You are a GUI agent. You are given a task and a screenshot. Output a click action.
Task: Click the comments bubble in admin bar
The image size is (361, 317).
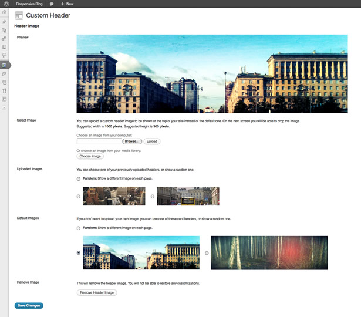pyautogui.click(x=52, y=4)
